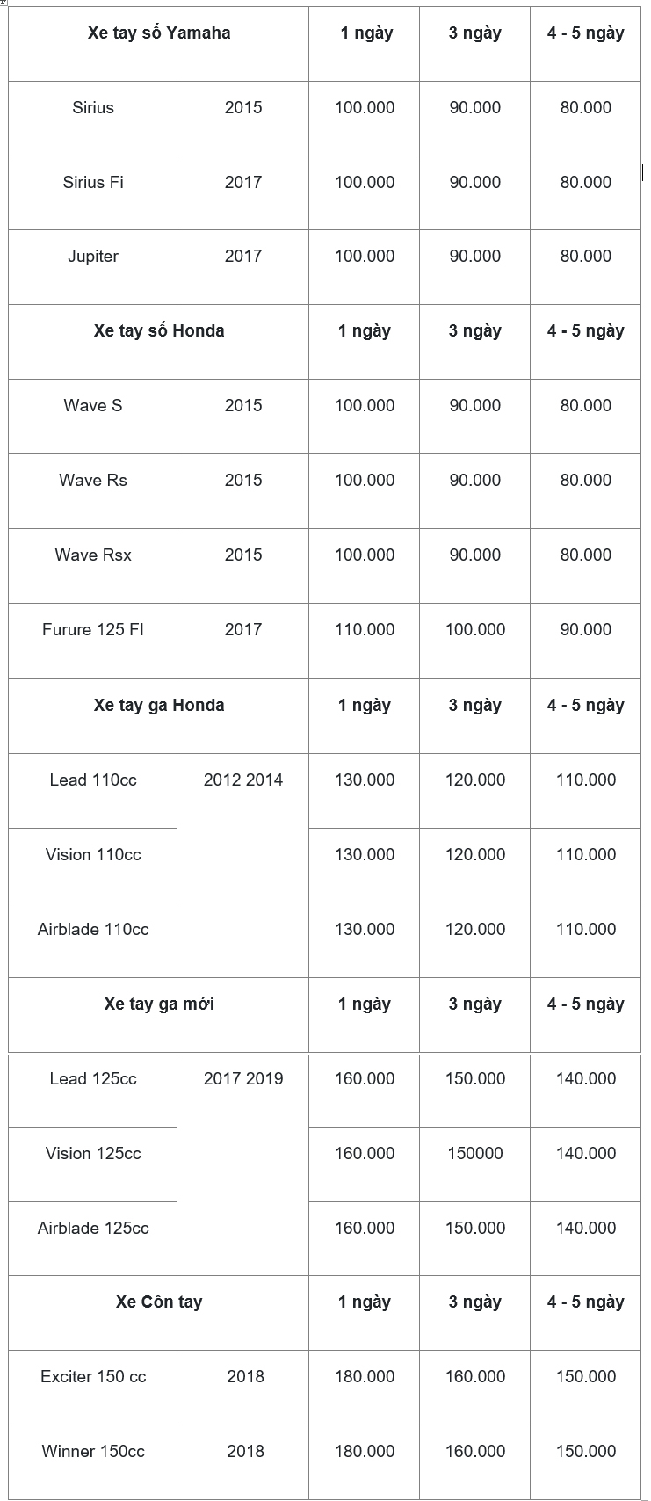This screenshot has height=1501, width=651.
Task: Select Winner 150cc 1-day price 180.000
Action: click(364, 1462)
